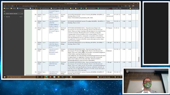The height and width of the screenshot is (95, 170).
Task: Select the Section Selection Results tab
Action: tap(13, 14)
